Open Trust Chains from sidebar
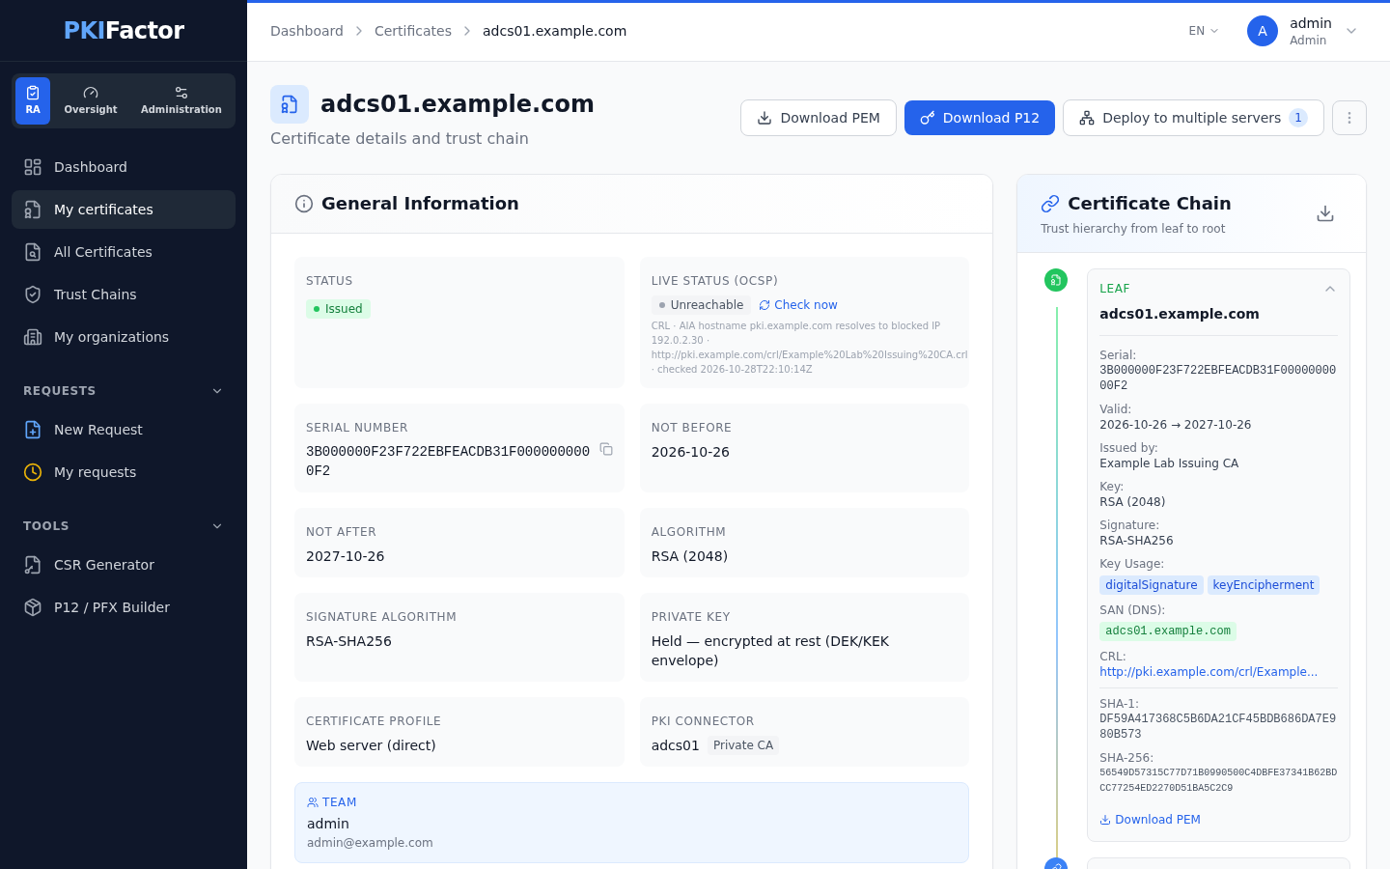 point(124,294)
